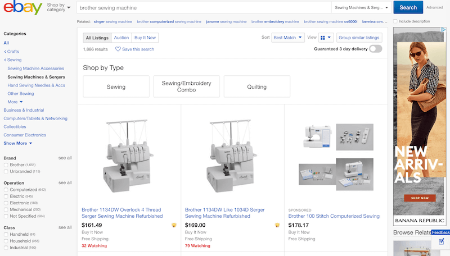Switch to the Auction tab

point(121,38)
